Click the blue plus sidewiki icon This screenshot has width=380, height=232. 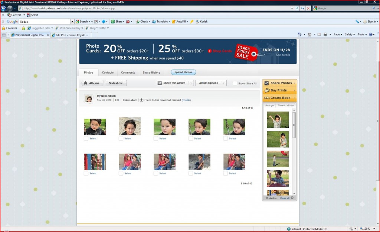104,21
